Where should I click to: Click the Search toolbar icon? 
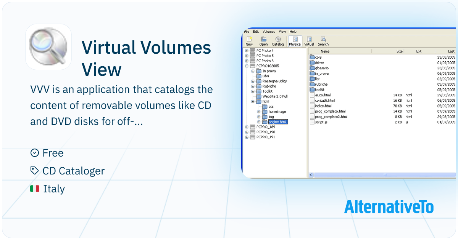pos(323,39)
